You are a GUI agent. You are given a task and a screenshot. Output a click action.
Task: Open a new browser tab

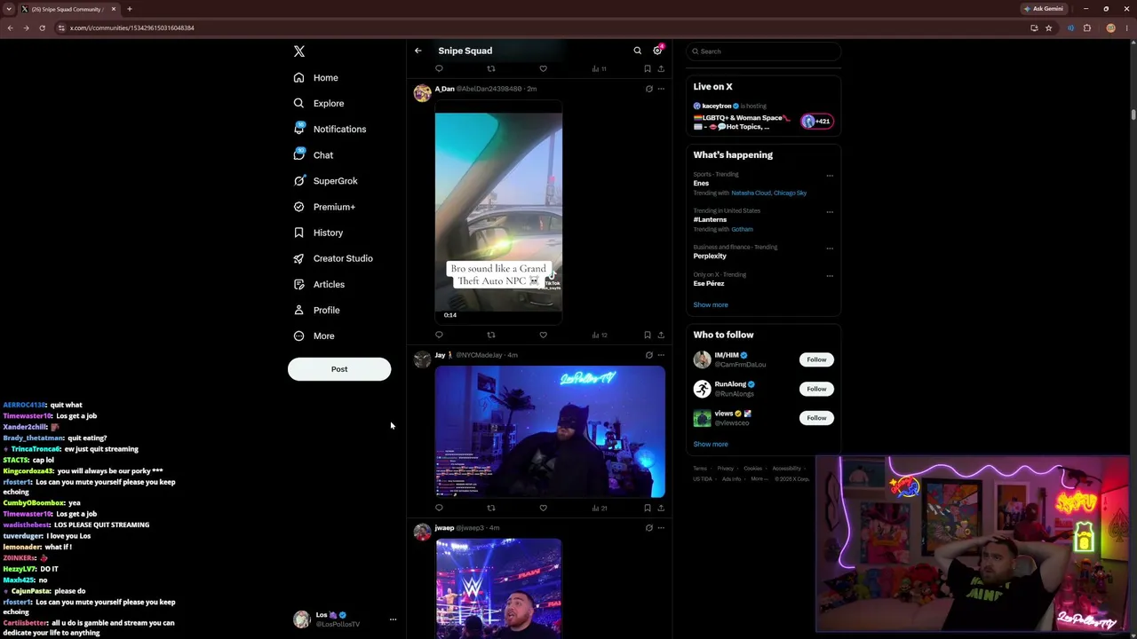[129, 9]
